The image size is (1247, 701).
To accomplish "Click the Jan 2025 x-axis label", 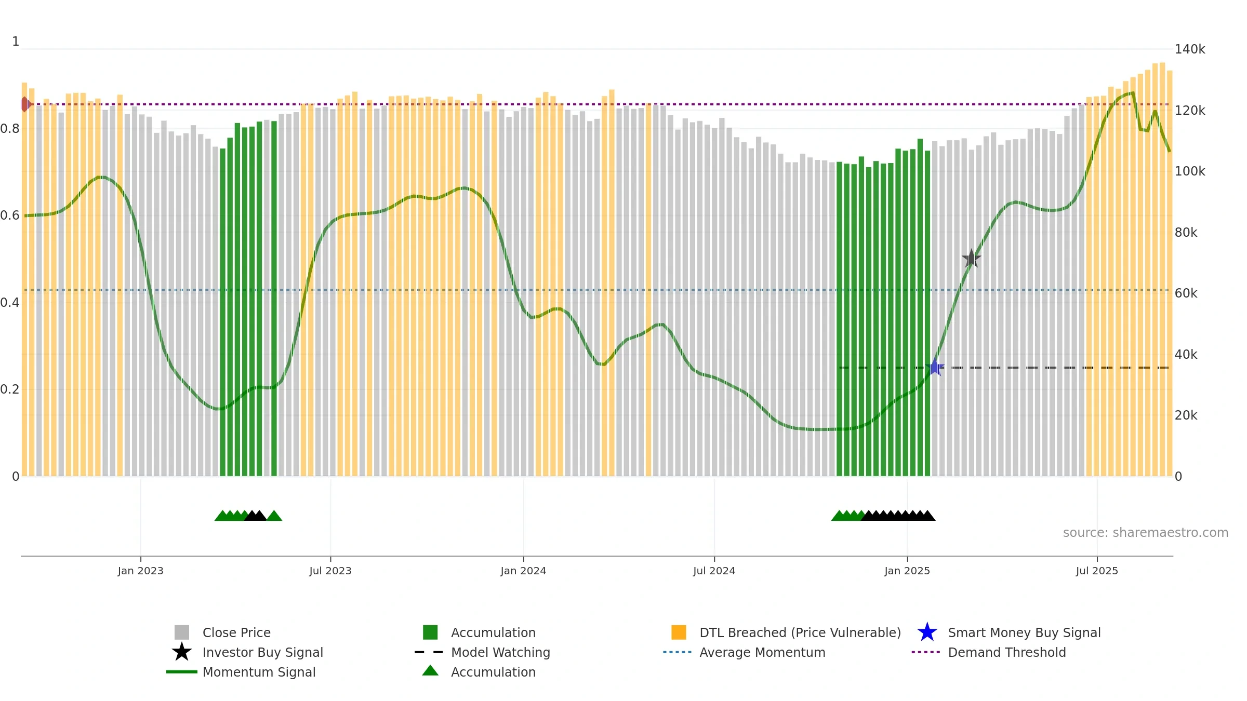I will 907,571.
